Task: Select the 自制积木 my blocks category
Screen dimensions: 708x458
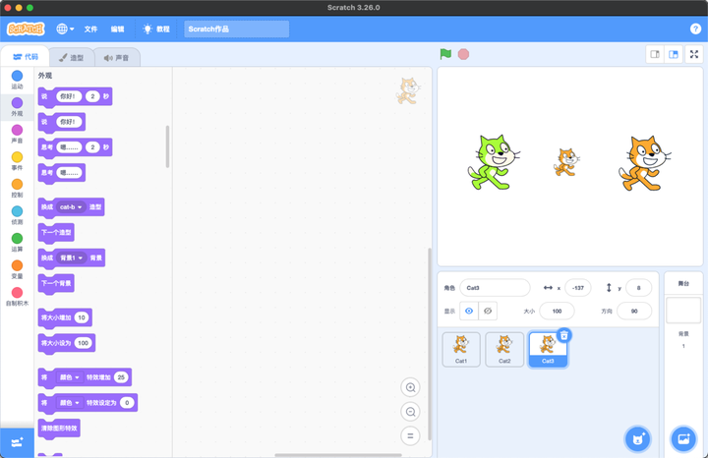Action: (17, 297)
